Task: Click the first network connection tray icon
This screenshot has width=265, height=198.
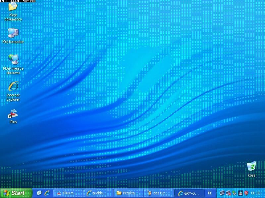Action: (222, 193)
